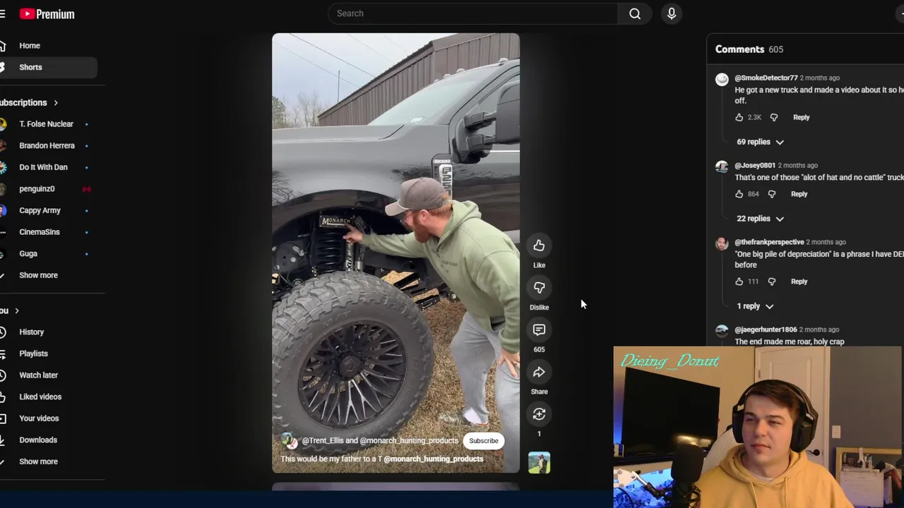
Task: Open T. Folse Nuclear channel
Action: click(46, 124)
